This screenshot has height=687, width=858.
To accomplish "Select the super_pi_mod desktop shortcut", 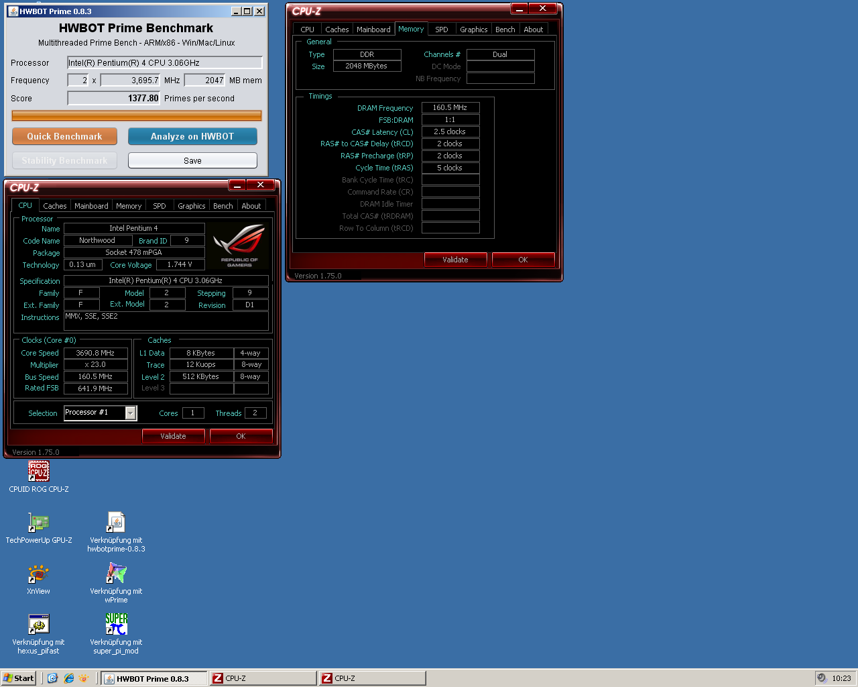I will click(116, 625).
